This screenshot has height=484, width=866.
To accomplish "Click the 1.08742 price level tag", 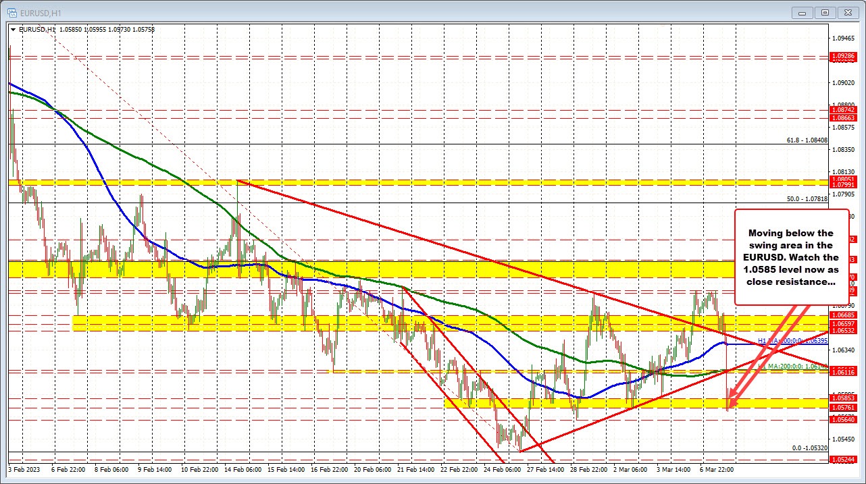I will coord(844,109).
